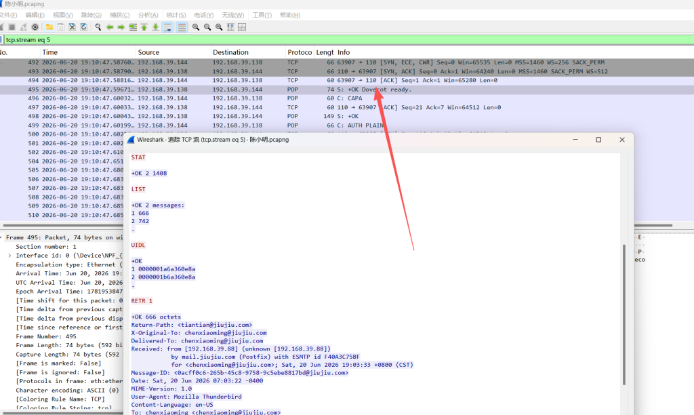This screenshot has height=415, width=694.
Task: Click STAT command in stream window
Action: 138,157
